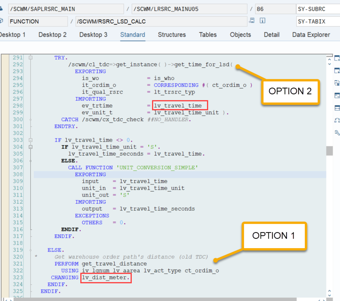Viewport: 340px width, 301px height.
Task: Click get_travel_distance in the PERFORM statement
Action: click(x=114, y=264)
